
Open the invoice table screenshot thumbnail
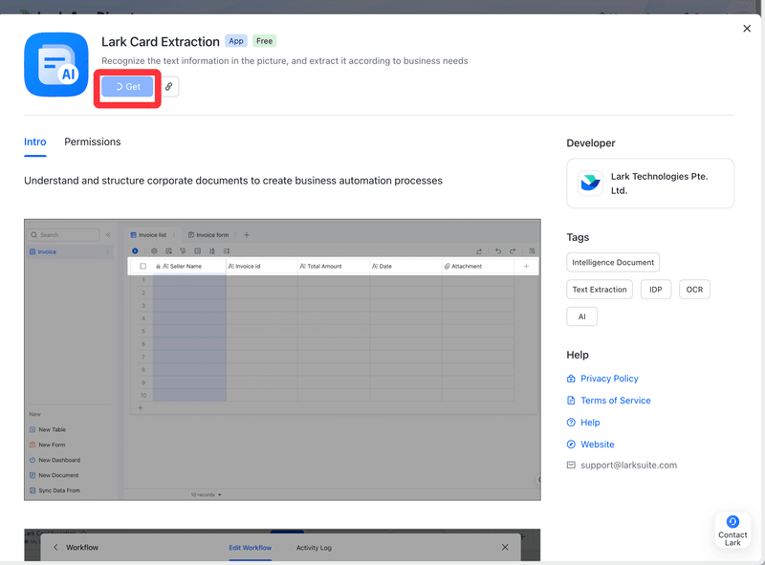282,359
